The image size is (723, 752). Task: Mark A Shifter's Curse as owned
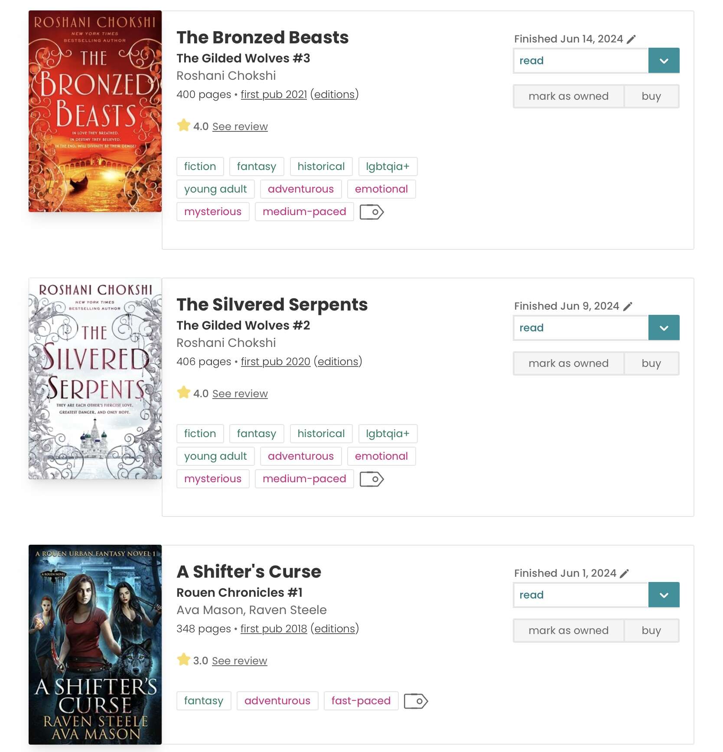pyautogui.click(x=568, y=631)
